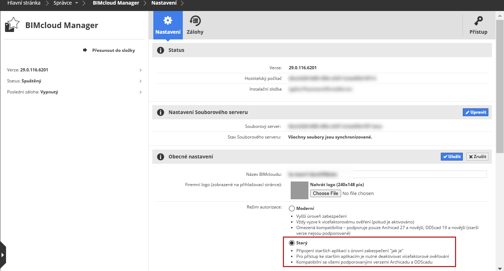The image size is (504, 271).
Task: Switch to the Zálohy tab
Action: click(195, 25)
